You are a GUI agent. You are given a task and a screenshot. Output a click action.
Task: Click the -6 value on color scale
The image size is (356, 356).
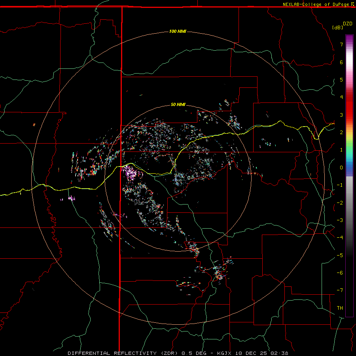point(340,273)
